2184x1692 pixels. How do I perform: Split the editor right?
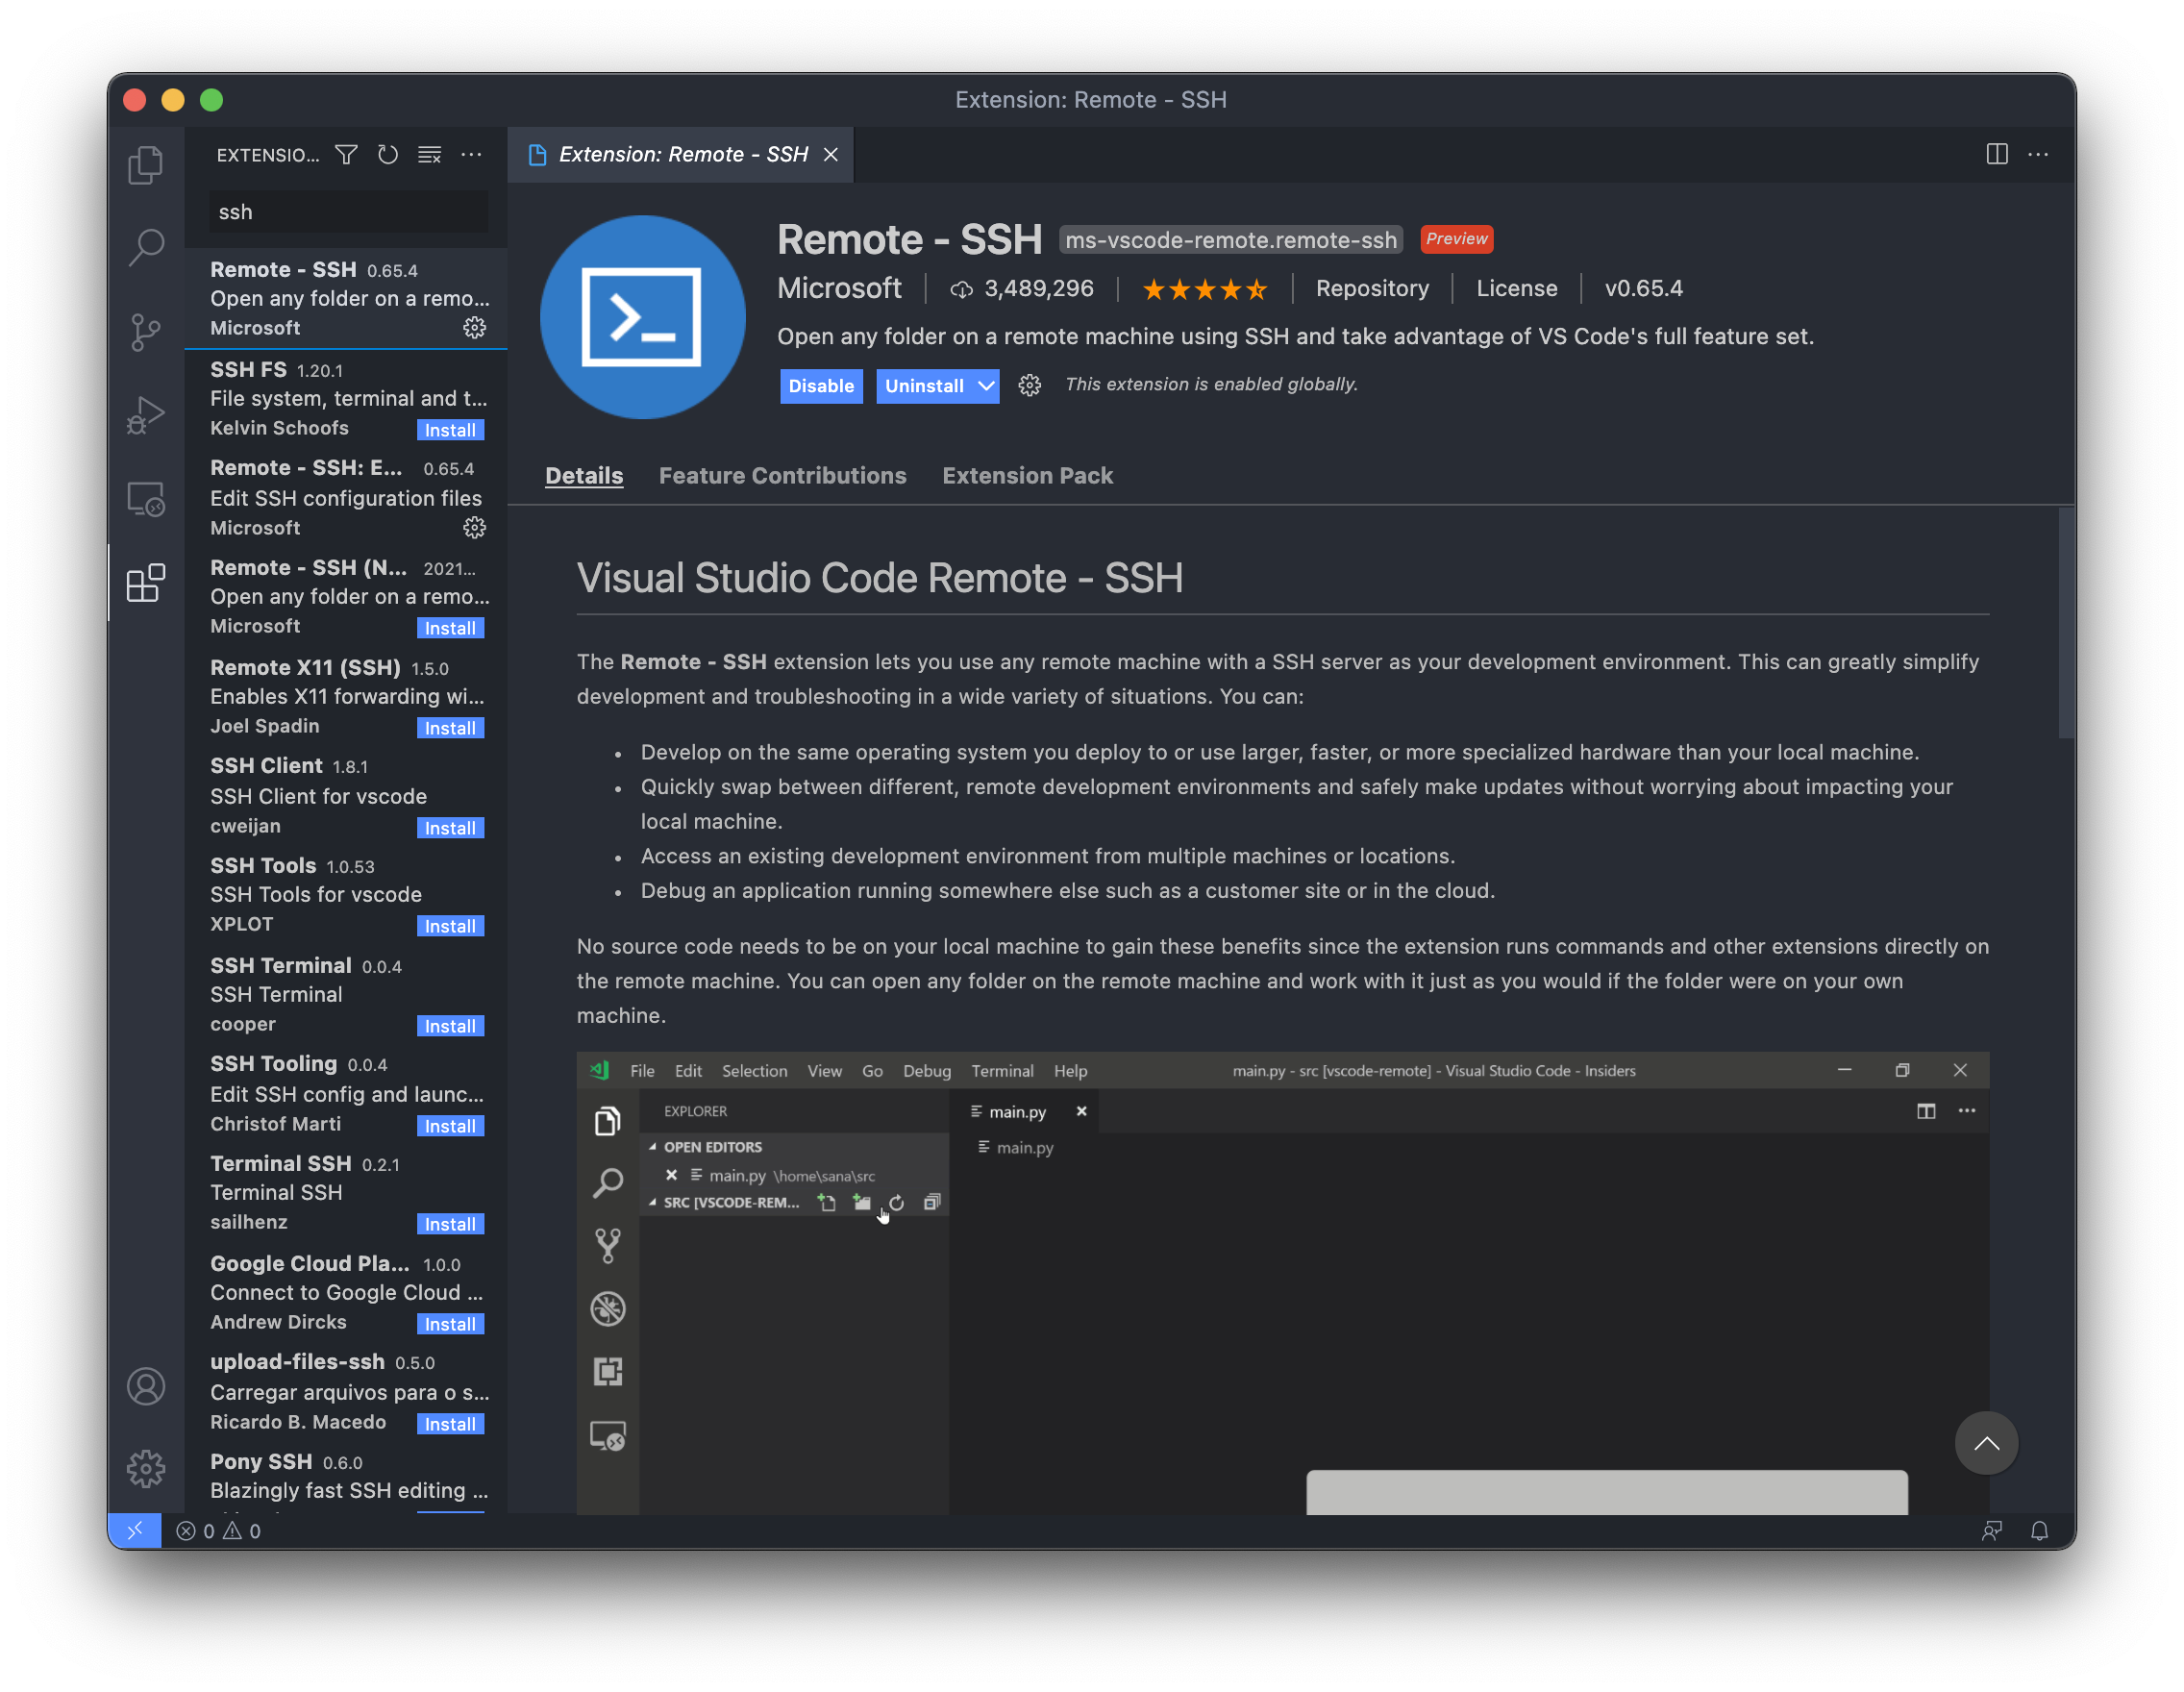(x=1996, y=154)
